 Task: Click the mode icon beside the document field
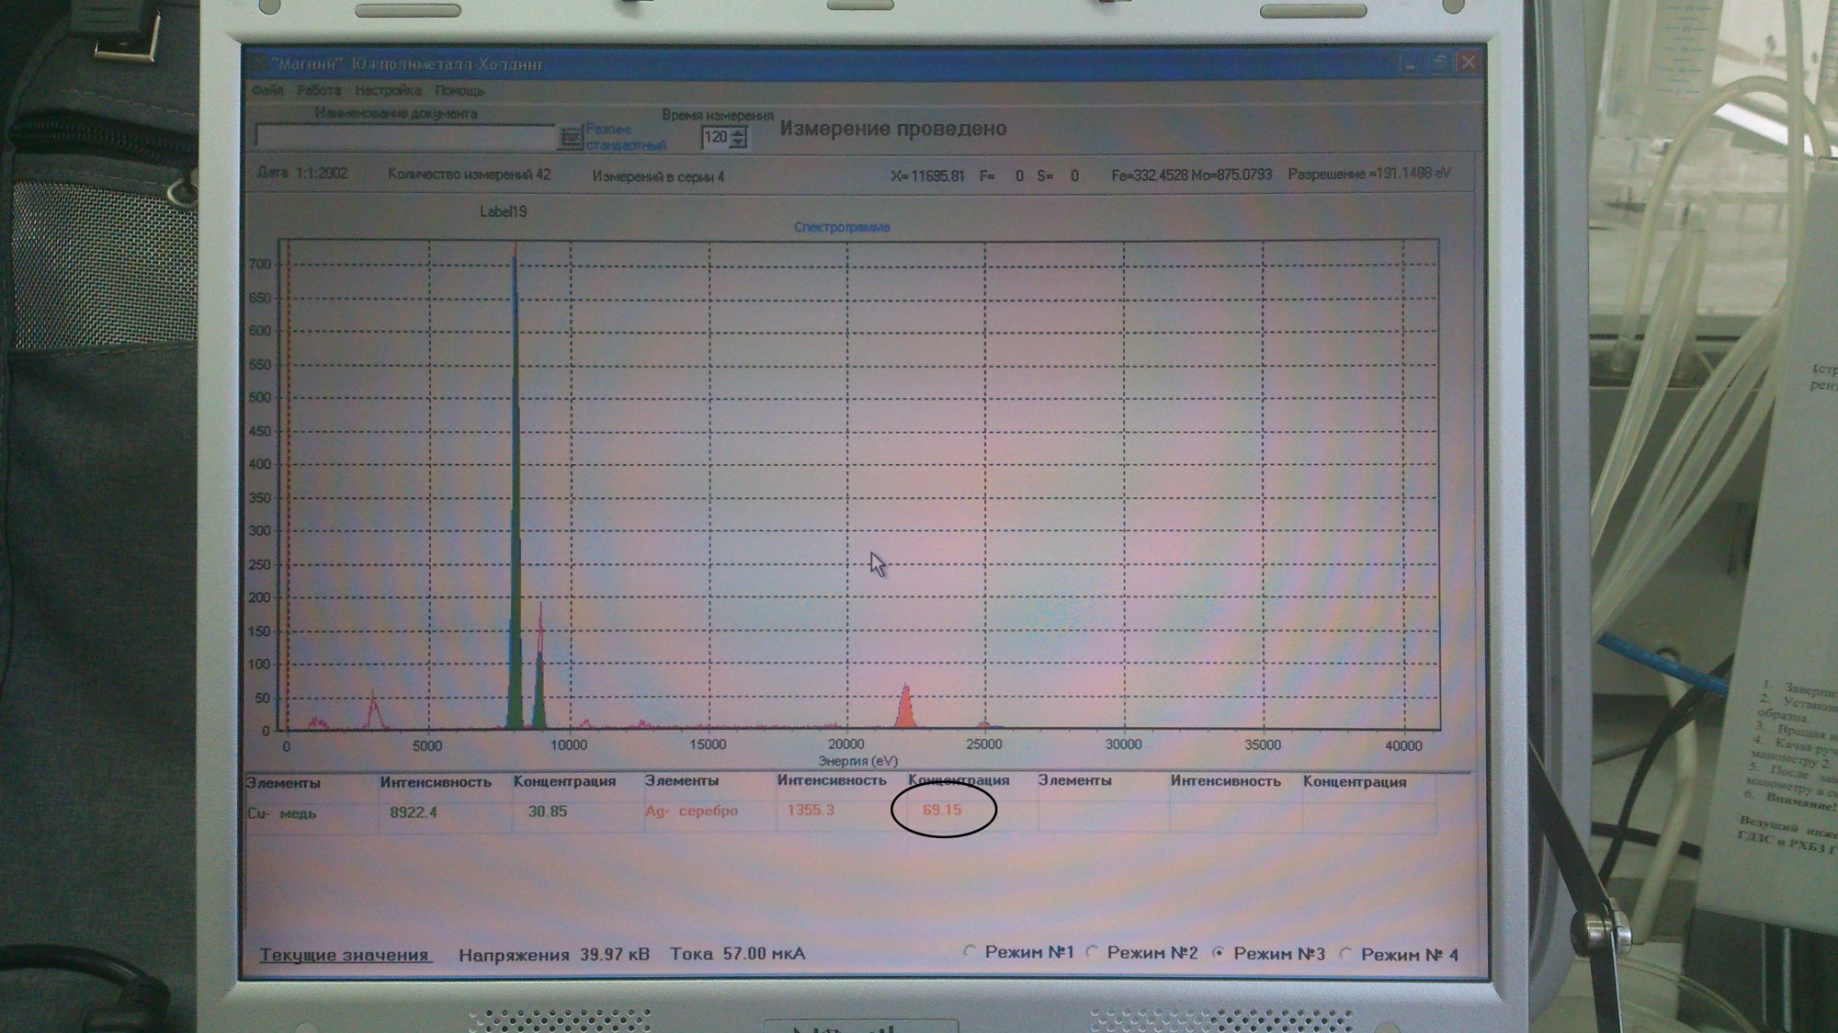pos(571,138)
